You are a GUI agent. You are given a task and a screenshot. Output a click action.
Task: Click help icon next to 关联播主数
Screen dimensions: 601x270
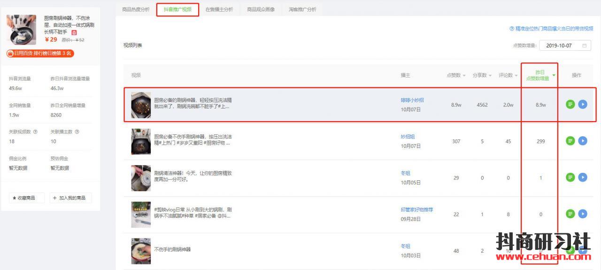tap(77, 132)
